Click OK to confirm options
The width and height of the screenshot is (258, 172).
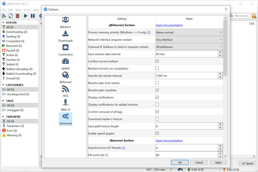pos(180,162)
